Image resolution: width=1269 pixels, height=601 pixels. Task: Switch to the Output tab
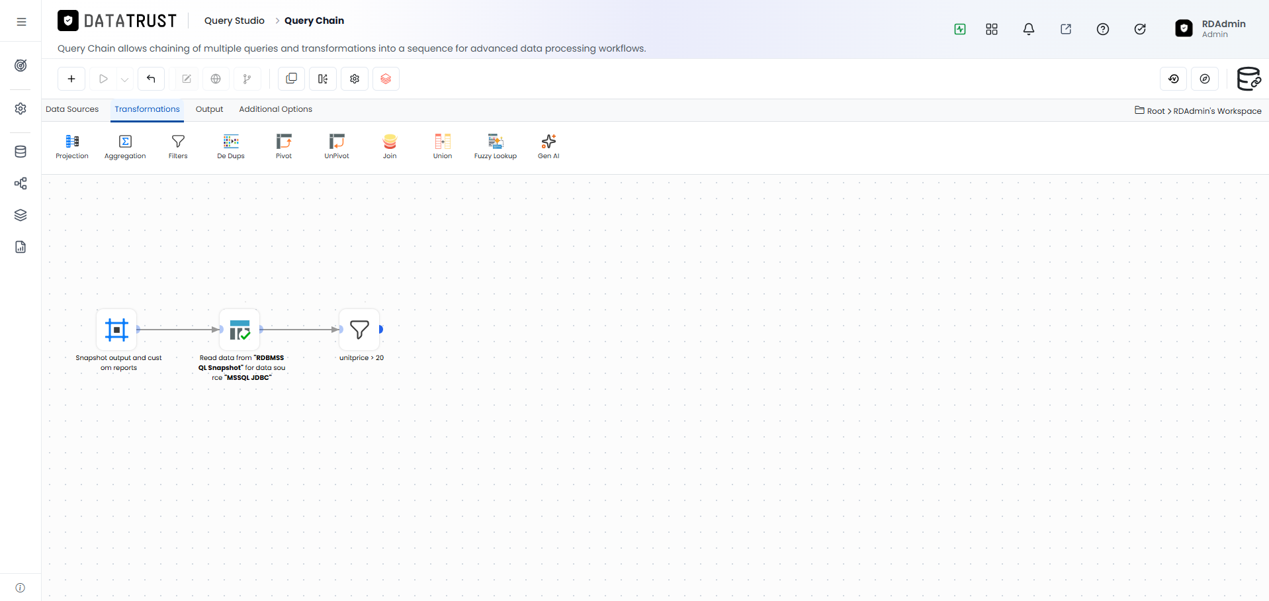(x=209, y=109)
